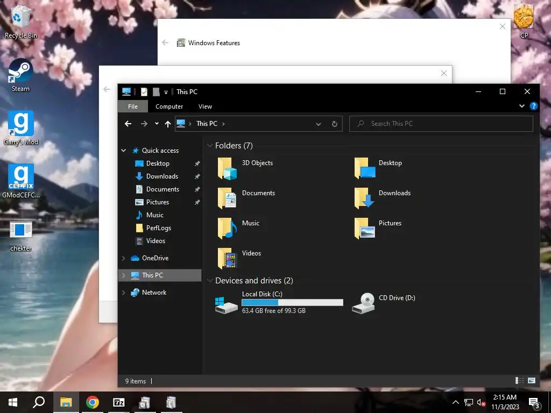Select the Desktop folder in content pane
The height and width of the screenshot is (413, 551).
point(379,168)
